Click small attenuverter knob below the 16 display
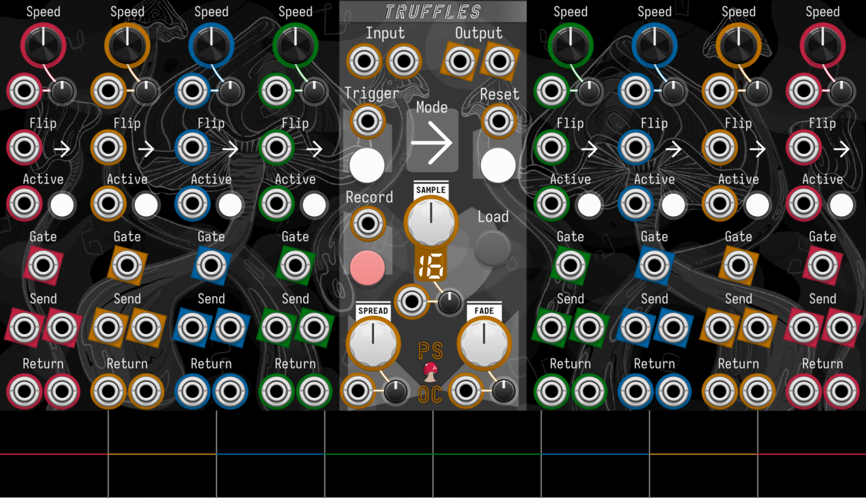This screenshot has width=866, height=499. tap(449, 303)
